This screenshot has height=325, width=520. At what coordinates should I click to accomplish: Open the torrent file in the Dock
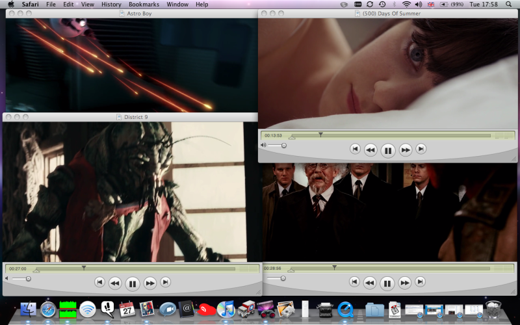point(395,310)
